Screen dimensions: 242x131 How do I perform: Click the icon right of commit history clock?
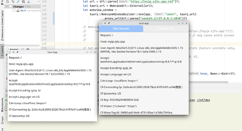(28, 49)
